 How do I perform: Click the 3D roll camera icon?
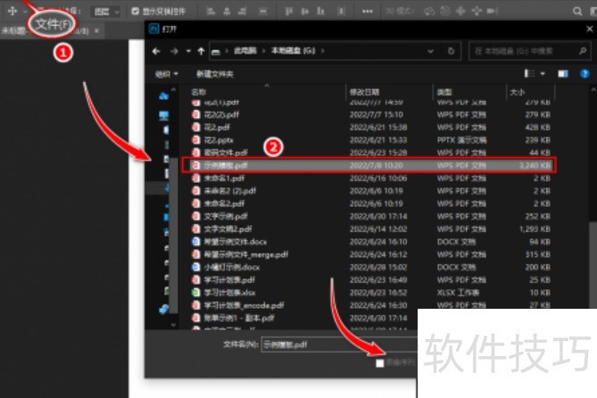click(x=445, y=12)
